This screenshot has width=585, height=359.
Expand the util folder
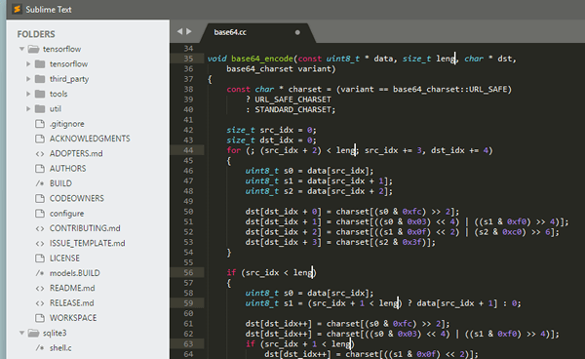click(28, 108)
